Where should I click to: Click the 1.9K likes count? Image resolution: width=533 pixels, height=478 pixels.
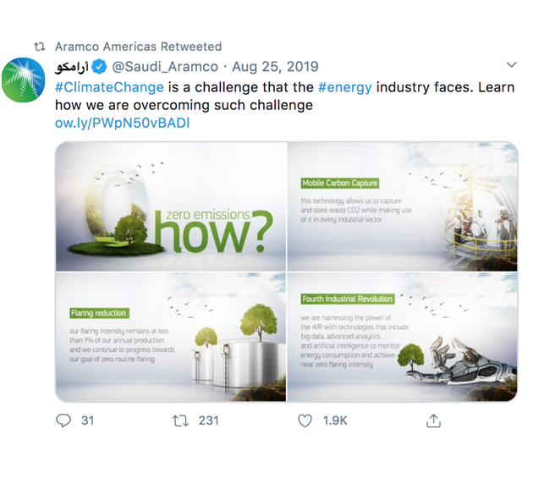pos(335,420)
